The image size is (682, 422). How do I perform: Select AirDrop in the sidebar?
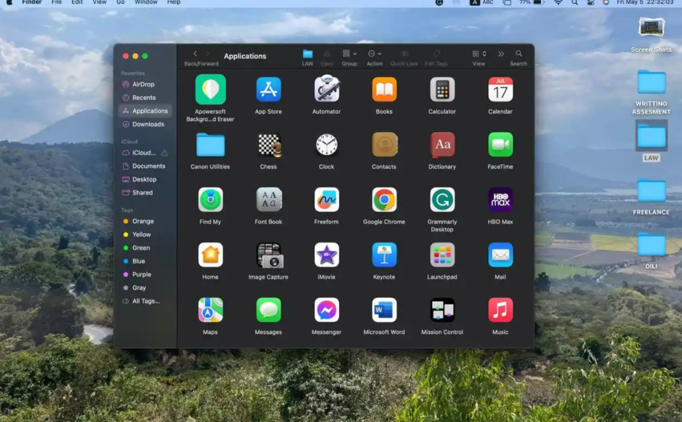(x=145, y=84)
